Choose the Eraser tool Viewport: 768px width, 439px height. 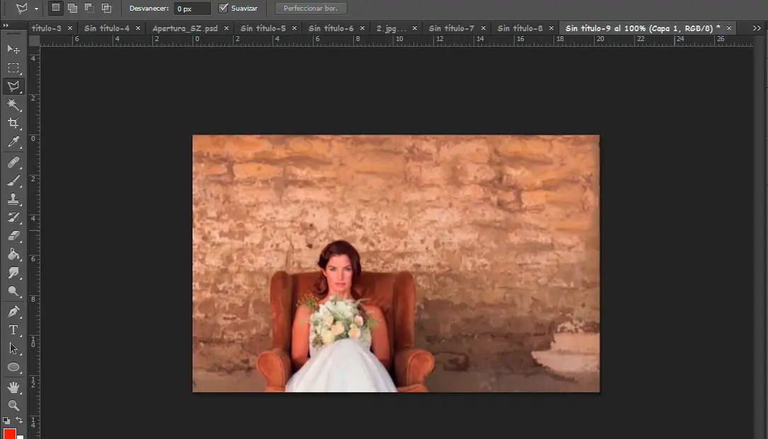[13, 236]
